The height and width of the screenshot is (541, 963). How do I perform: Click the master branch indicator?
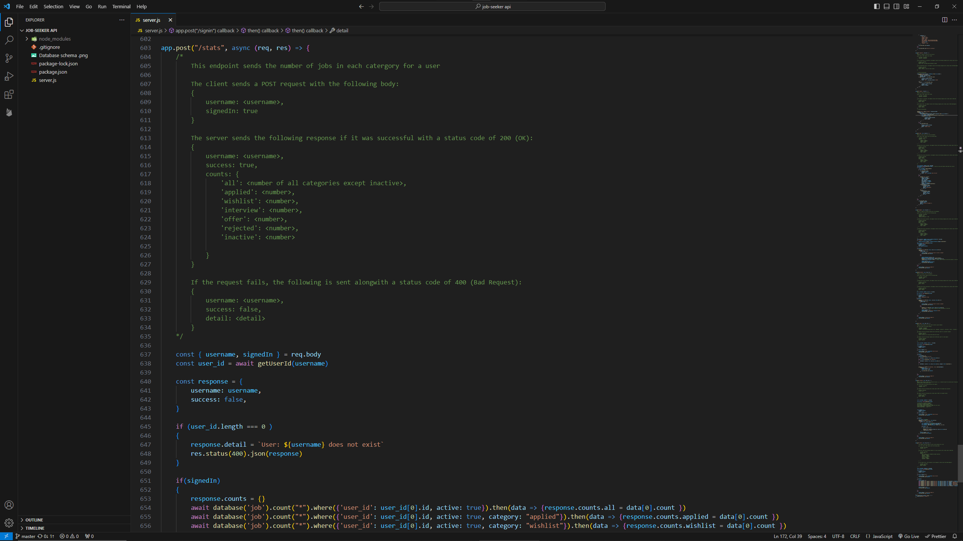(26, 536)
